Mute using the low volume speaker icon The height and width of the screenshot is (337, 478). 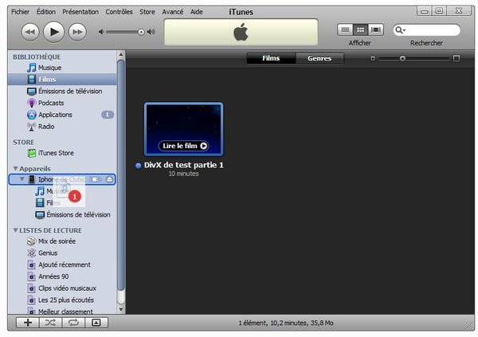point(101,32)
